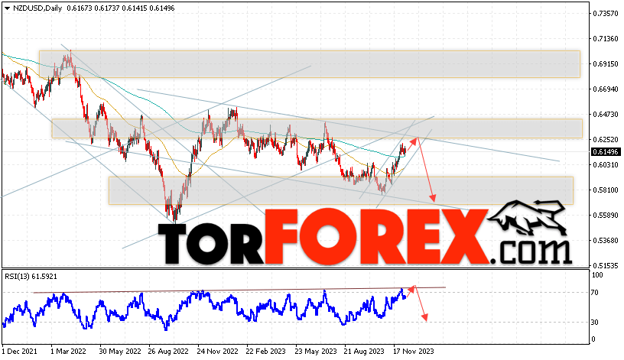Click the 1 Dec 2021 date label
This screenshot has width=624, height=360.
click(20, 352)
